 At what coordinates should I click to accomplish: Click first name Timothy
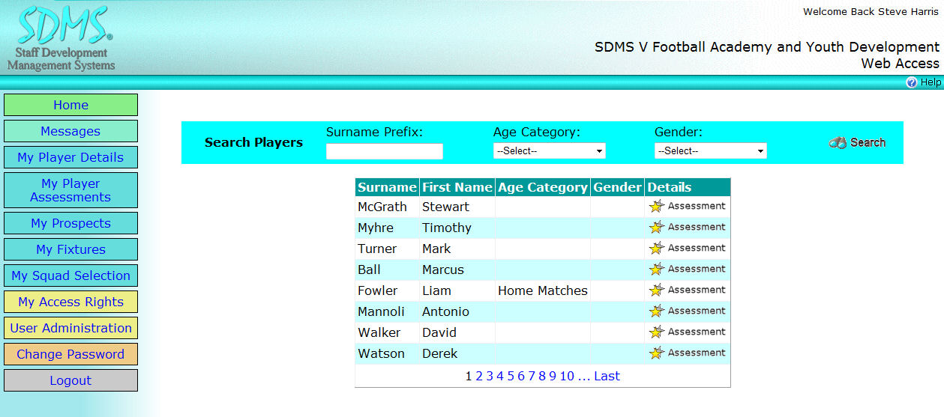coord(447,228)
